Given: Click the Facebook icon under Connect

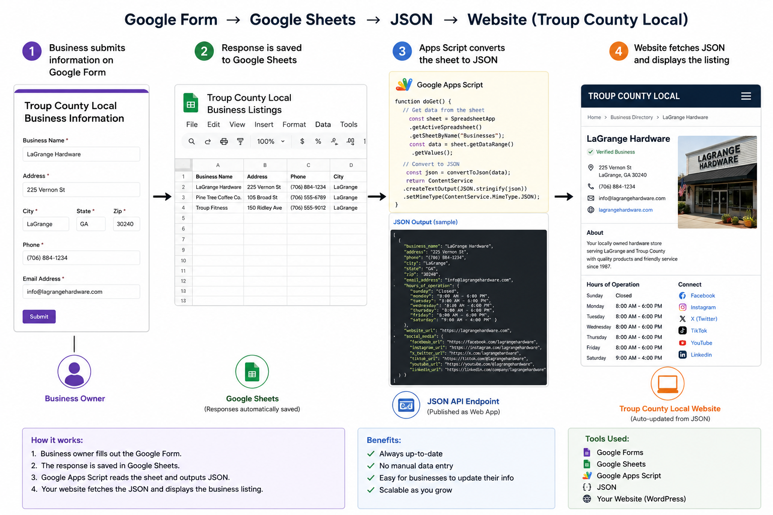Looking at the screenshot, I should pos(682,296).
